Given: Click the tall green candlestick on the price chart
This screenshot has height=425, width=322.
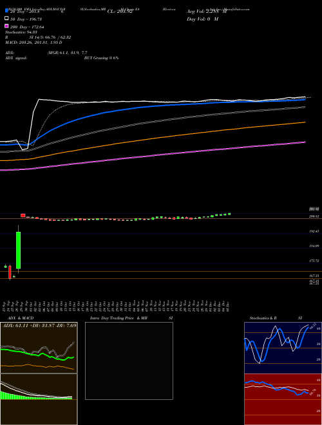Looking at the screenshot, I should [19, 250].
